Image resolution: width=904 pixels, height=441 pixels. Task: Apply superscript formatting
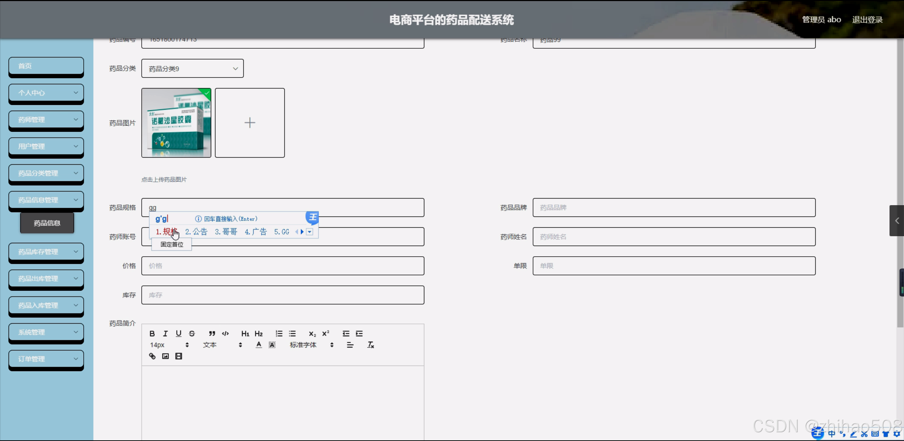tap(325, 333)
